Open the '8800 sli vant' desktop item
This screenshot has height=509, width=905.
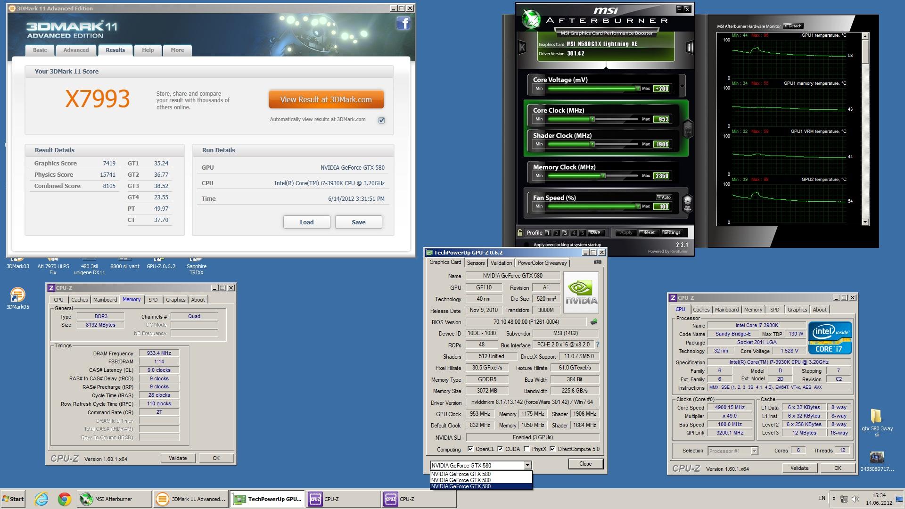tap(125, 263)
